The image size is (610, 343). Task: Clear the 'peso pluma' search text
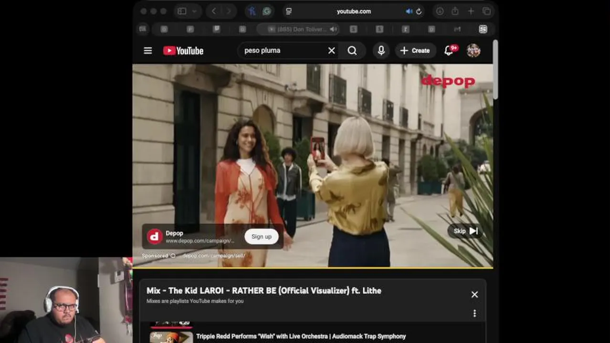(x=331, y=50)
